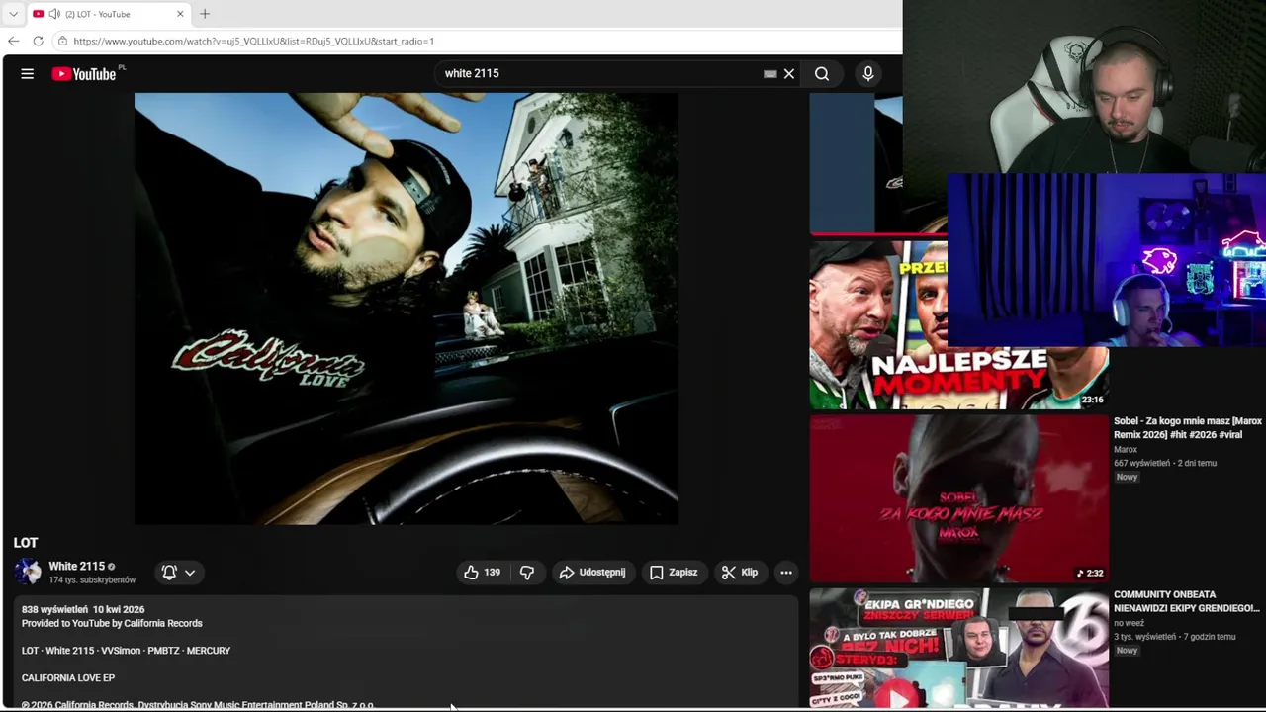
Task: Click the LOT video player artwork
Action: pos(407,309)
